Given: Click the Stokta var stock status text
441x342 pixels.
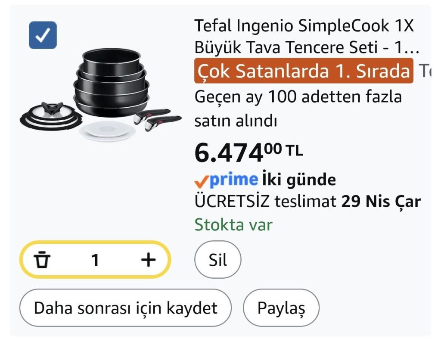Looking at the screenshot, I should [x=233, y=225].
